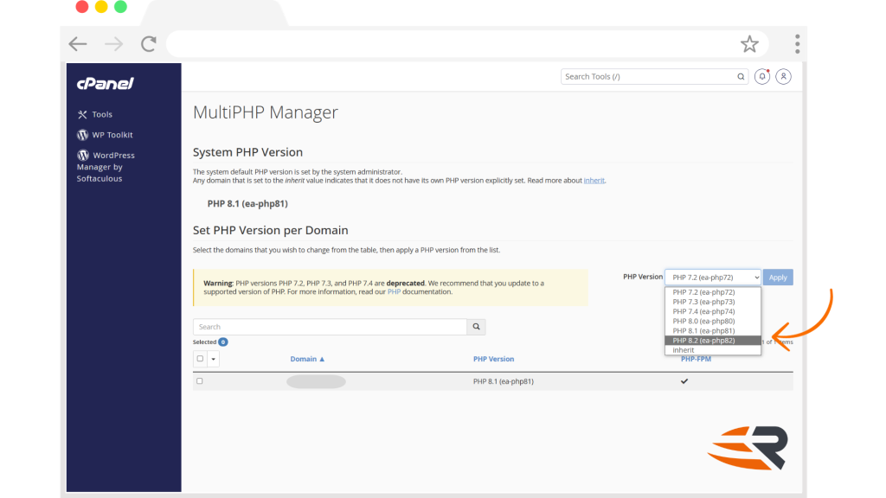This screenshot has height=498, width=886.
Task: Bookmark page with the star icon
Action: click(x=749, y=44)
